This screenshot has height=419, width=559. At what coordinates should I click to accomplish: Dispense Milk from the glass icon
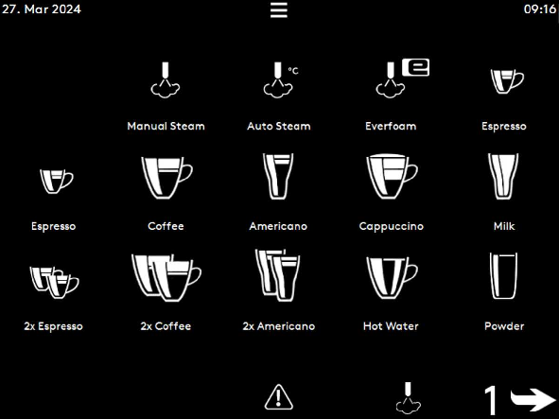(503, 176)
